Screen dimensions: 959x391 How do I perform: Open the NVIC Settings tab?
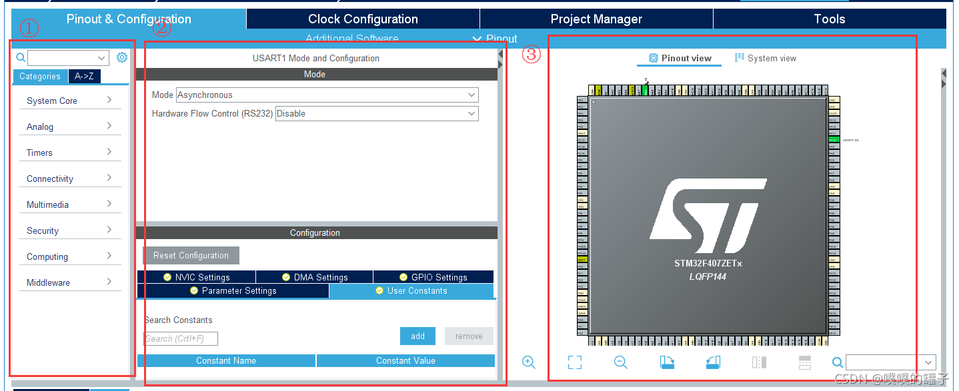pyautogui.click(x=196, y=277)
